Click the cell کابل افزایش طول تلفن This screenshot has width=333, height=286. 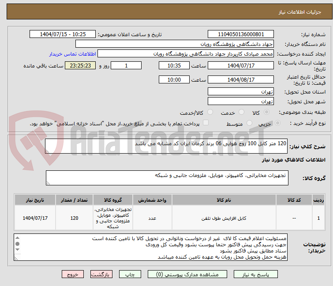coord(224,218)
